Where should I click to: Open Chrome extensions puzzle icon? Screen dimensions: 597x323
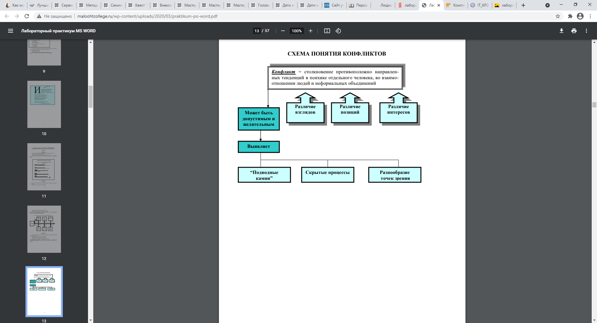pos(570,16)
